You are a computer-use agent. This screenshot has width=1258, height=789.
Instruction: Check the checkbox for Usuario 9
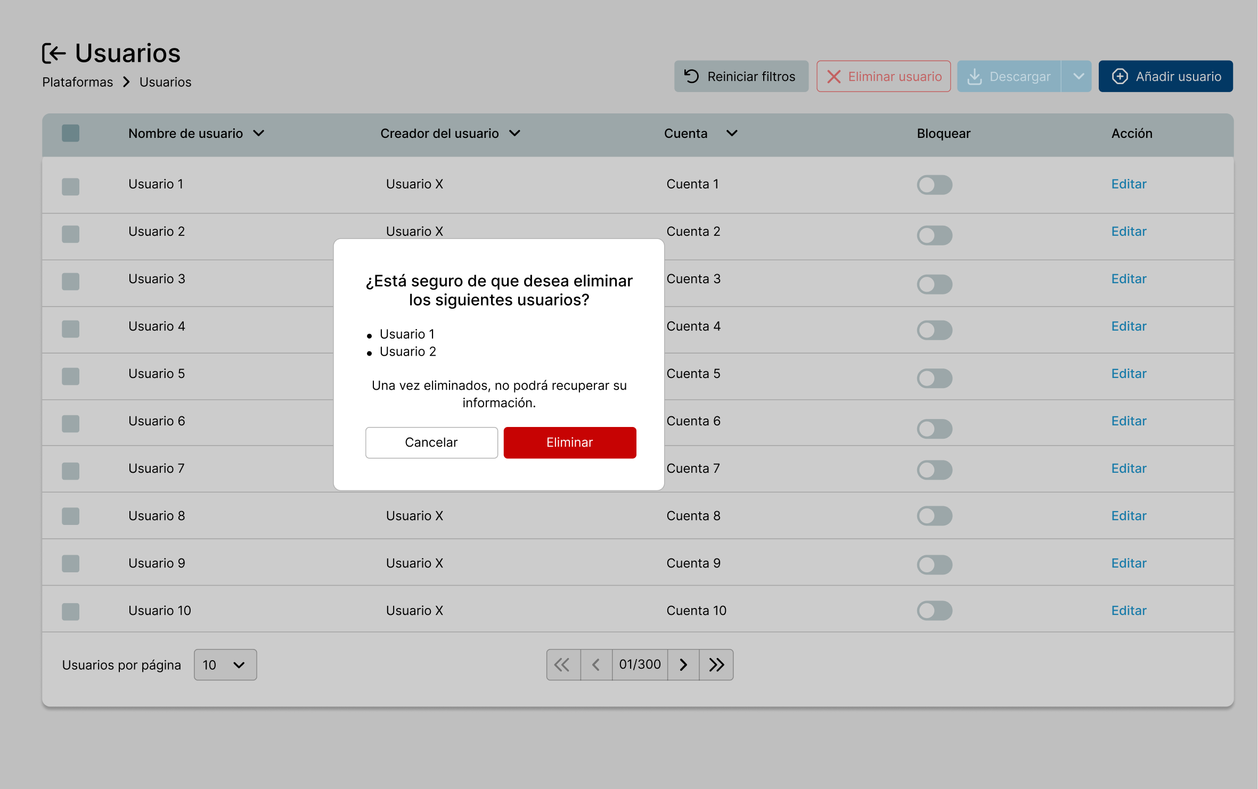(70, 563)
